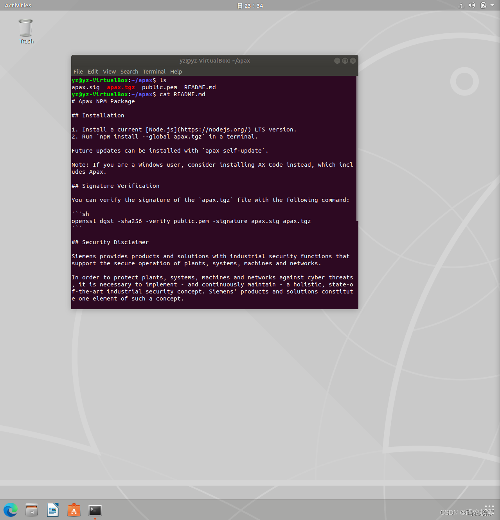The width and height of the screenshot is (500, 520).
Task: Open the clock calendar showing 23:34
Action: coord(250,6)
